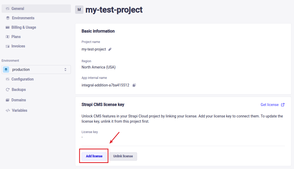Copy the app internal name
Image resolution: width=294 pixels, height=169 pixels.
[x=134, y=85]
